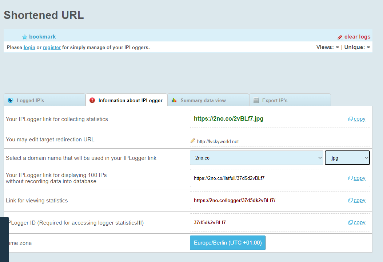Click the copy icon for the listfull link
This screenshot has height=262, width=383.
[350, 178]
